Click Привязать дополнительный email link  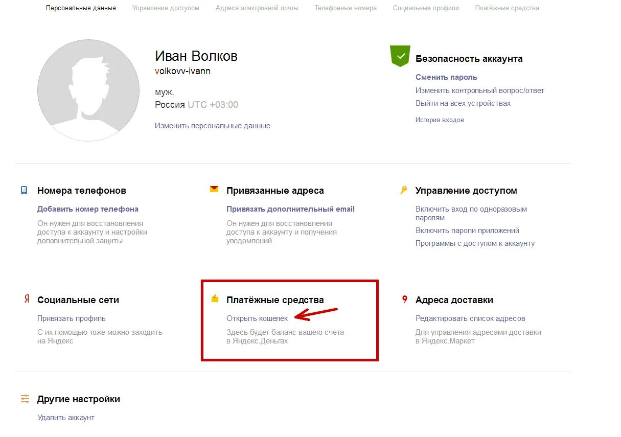290,209
